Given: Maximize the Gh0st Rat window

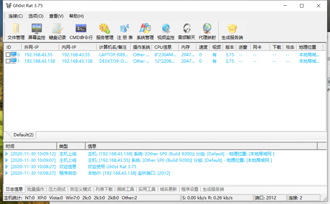Looking at the screenshot, I should coord(301,6).
